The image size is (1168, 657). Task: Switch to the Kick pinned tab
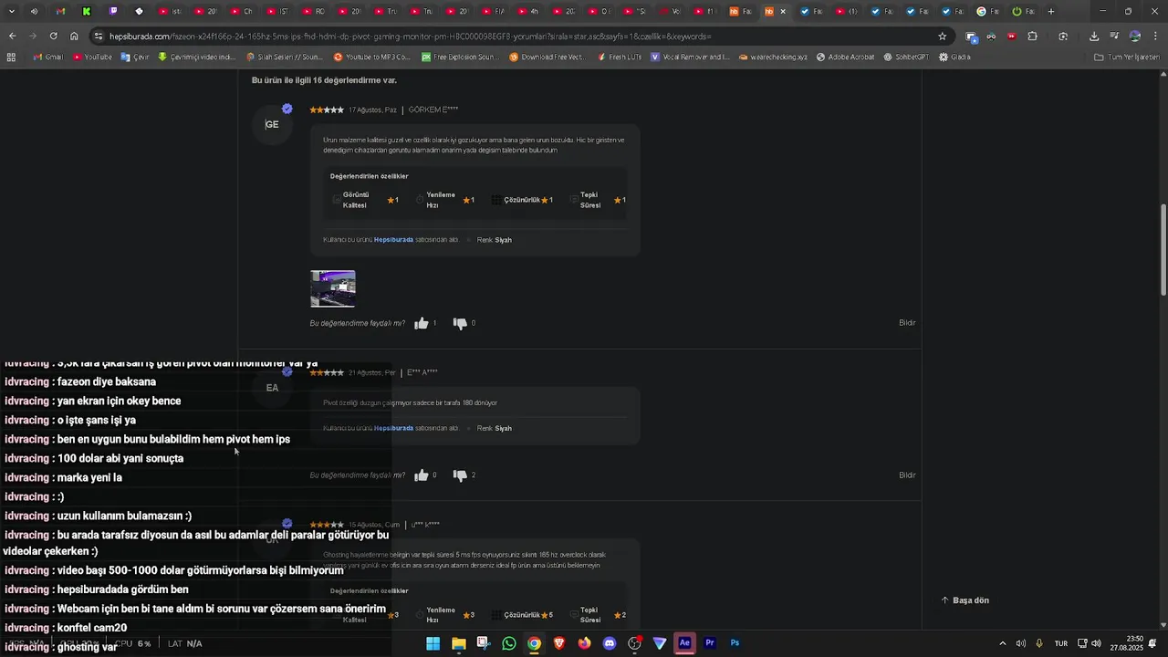[87, 12]
